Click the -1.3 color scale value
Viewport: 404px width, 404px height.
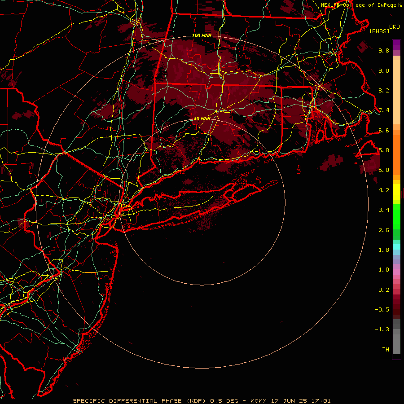pyautogui.click(x=382, y=329)
